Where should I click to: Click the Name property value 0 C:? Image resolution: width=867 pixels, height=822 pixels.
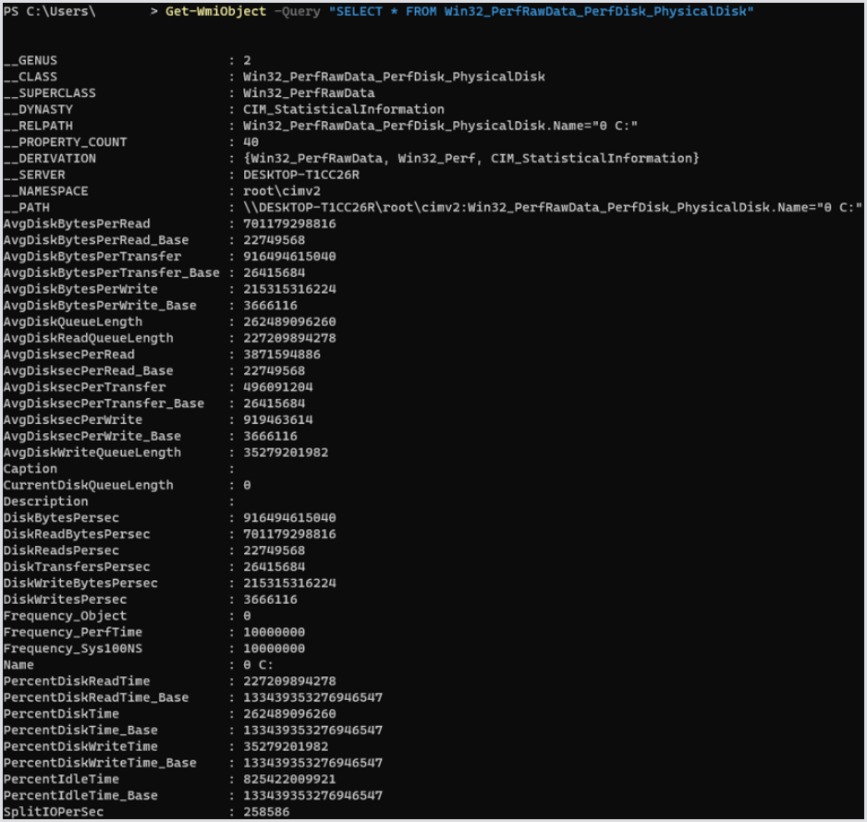click(259, 665)
